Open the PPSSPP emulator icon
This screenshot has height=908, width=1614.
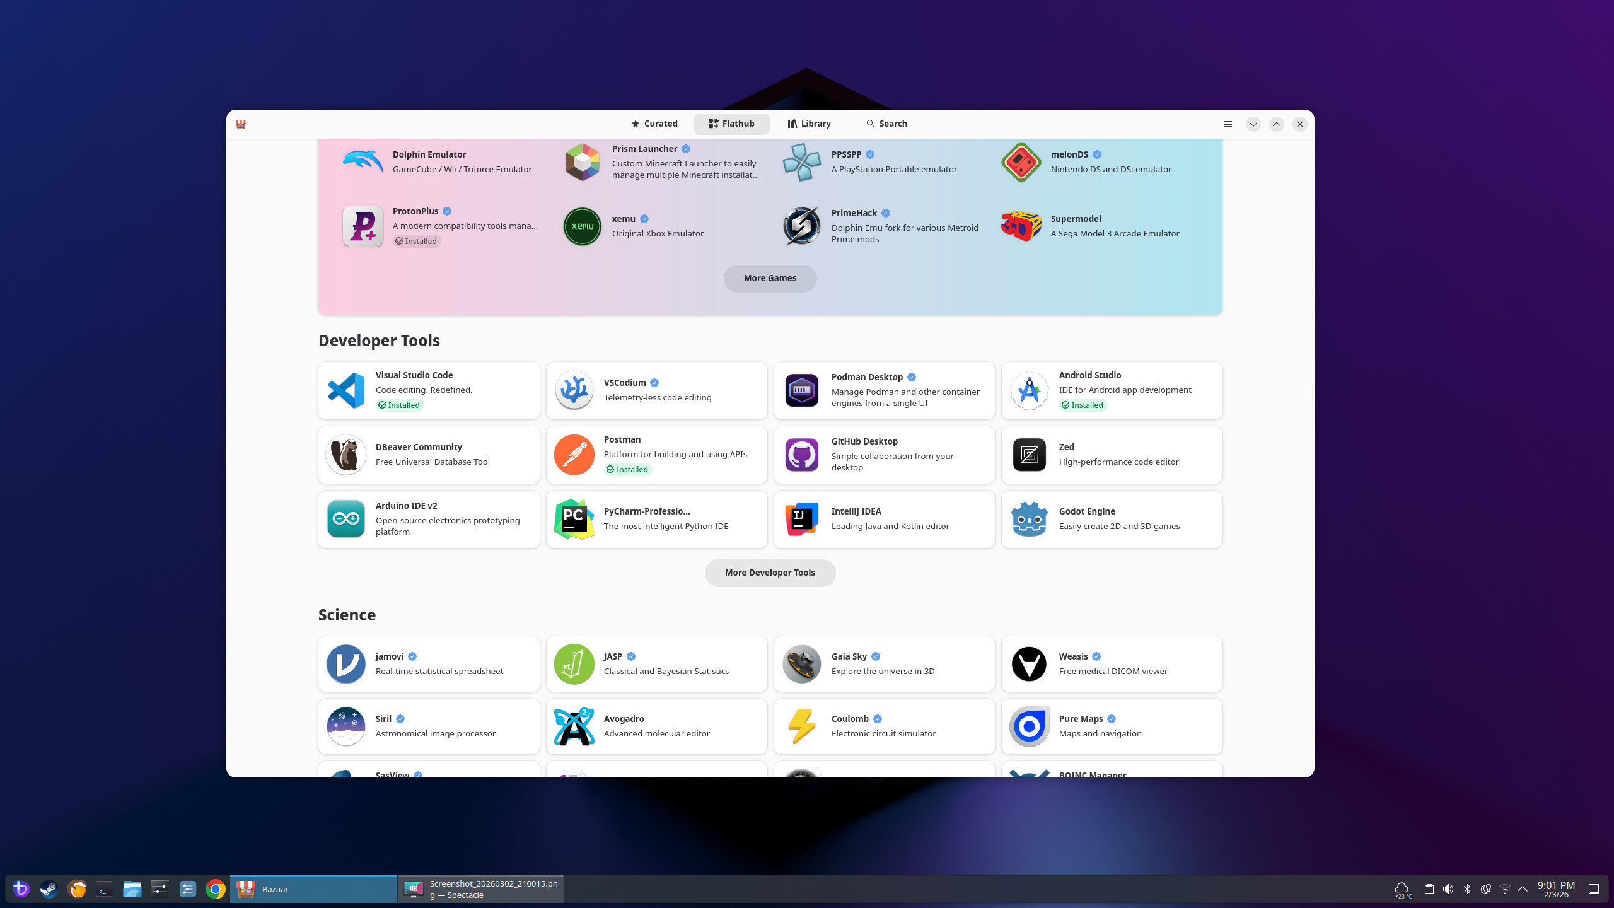click(x=801, y=162)
